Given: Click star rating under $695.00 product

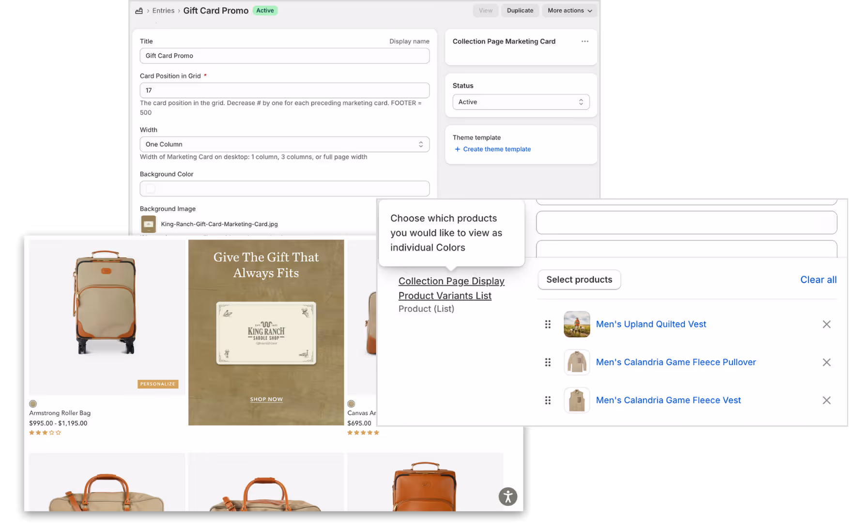Looking at the screenshot, I should point(363,433).
